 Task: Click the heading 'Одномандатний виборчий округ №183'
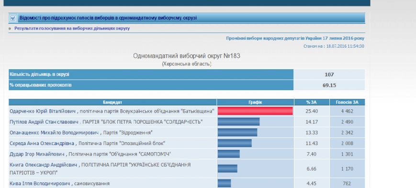[x=187, y=56]
